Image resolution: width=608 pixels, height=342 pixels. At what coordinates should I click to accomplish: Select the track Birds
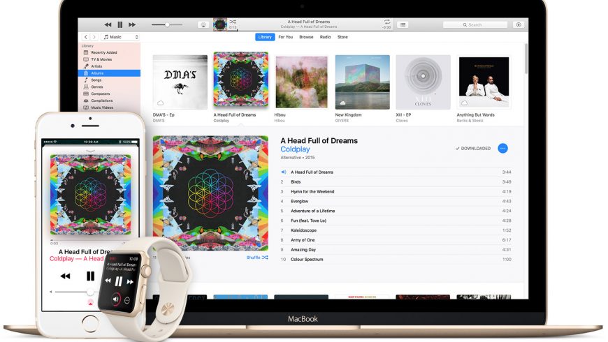396,181
